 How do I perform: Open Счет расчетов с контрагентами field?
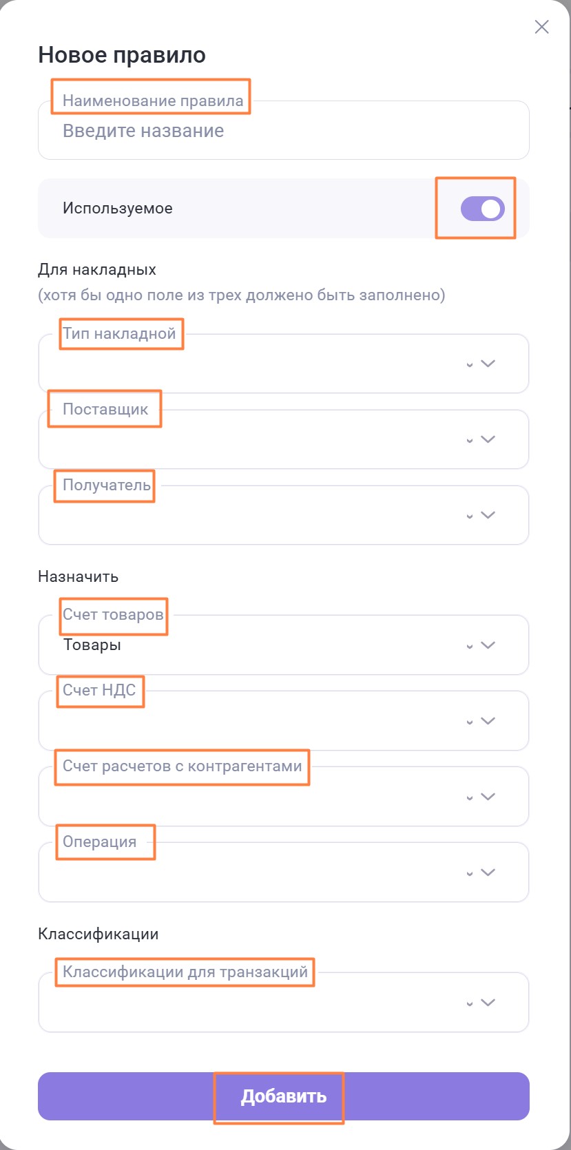[248, 798]
